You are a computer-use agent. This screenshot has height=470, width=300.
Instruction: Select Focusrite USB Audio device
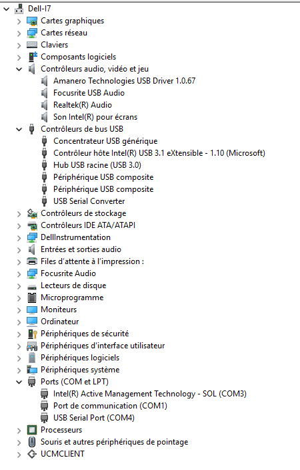89,93
